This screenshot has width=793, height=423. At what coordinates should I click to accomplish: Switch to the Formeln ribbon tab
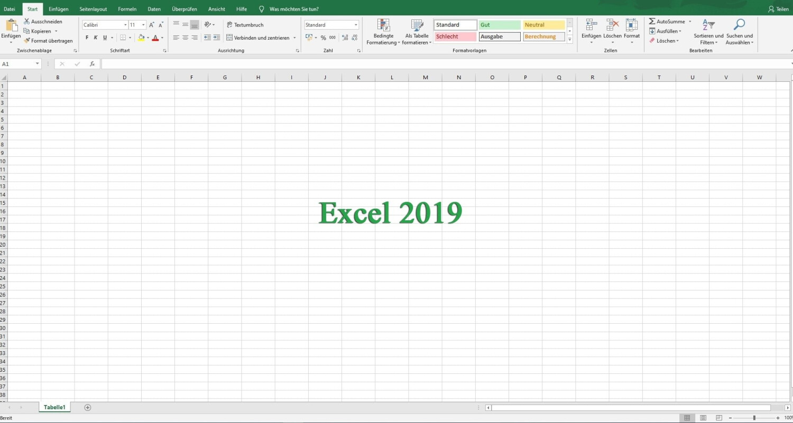pyautogui.click(x=127, y=9)
